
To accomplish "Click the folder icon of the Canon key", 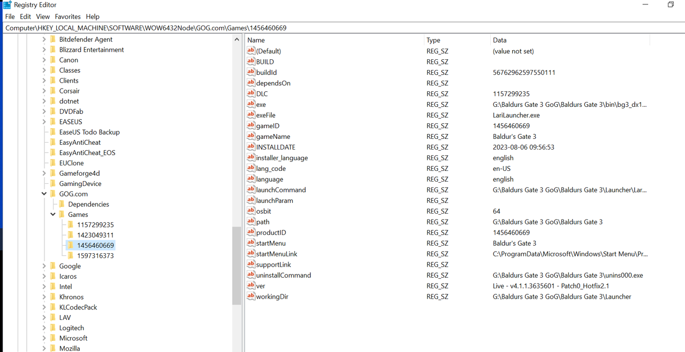I will point(52,60).
